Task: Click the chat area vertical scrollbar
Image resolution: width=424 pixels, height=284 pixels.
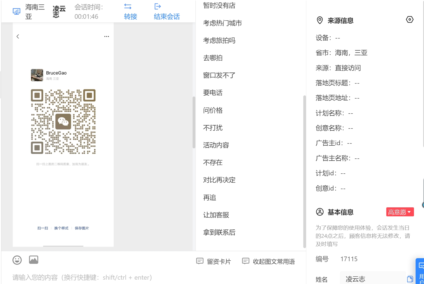Action: (194, 122)
